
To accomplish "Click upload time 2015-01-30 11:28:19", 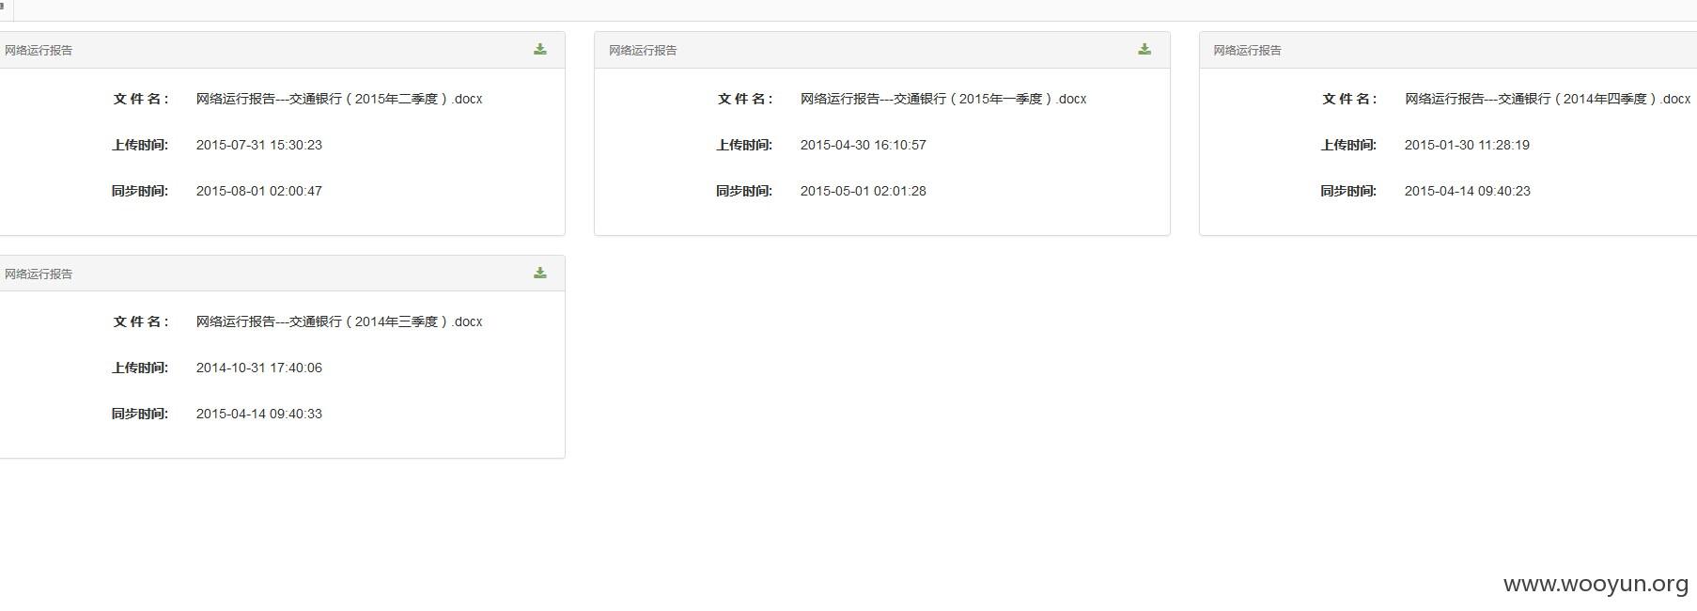I will (1468, 145).
